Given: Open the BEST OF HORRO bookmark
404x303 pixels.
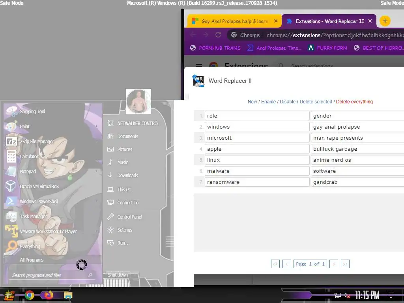Looking at the screenshot, I should (378, 48).
